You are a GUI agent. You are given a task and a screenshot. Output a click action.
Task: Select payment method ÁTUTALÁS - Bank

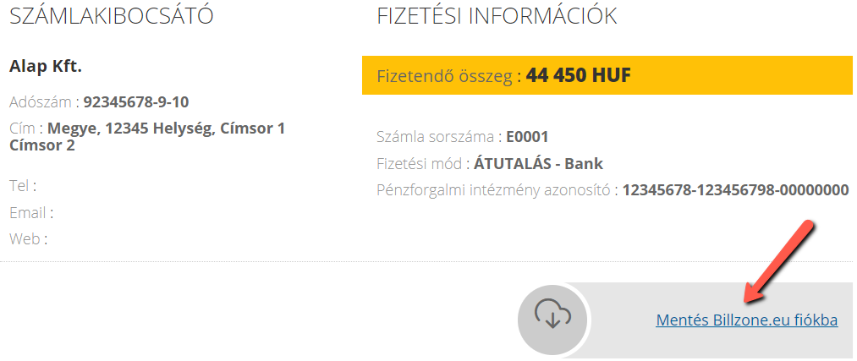click(538, 163)
